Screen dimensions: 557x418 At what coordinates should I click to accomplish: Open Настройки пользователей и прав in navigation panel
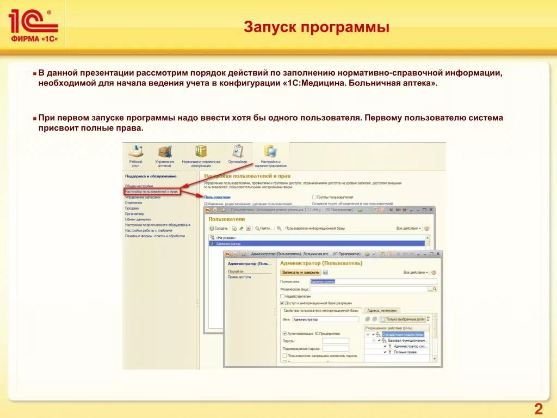coord(152,192)
